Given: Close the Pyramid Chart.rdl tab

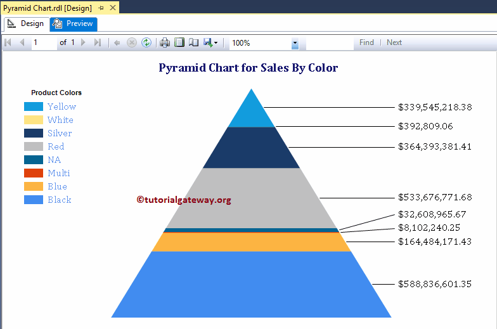Looking at the screenshot, I should [x=113, y=8].
